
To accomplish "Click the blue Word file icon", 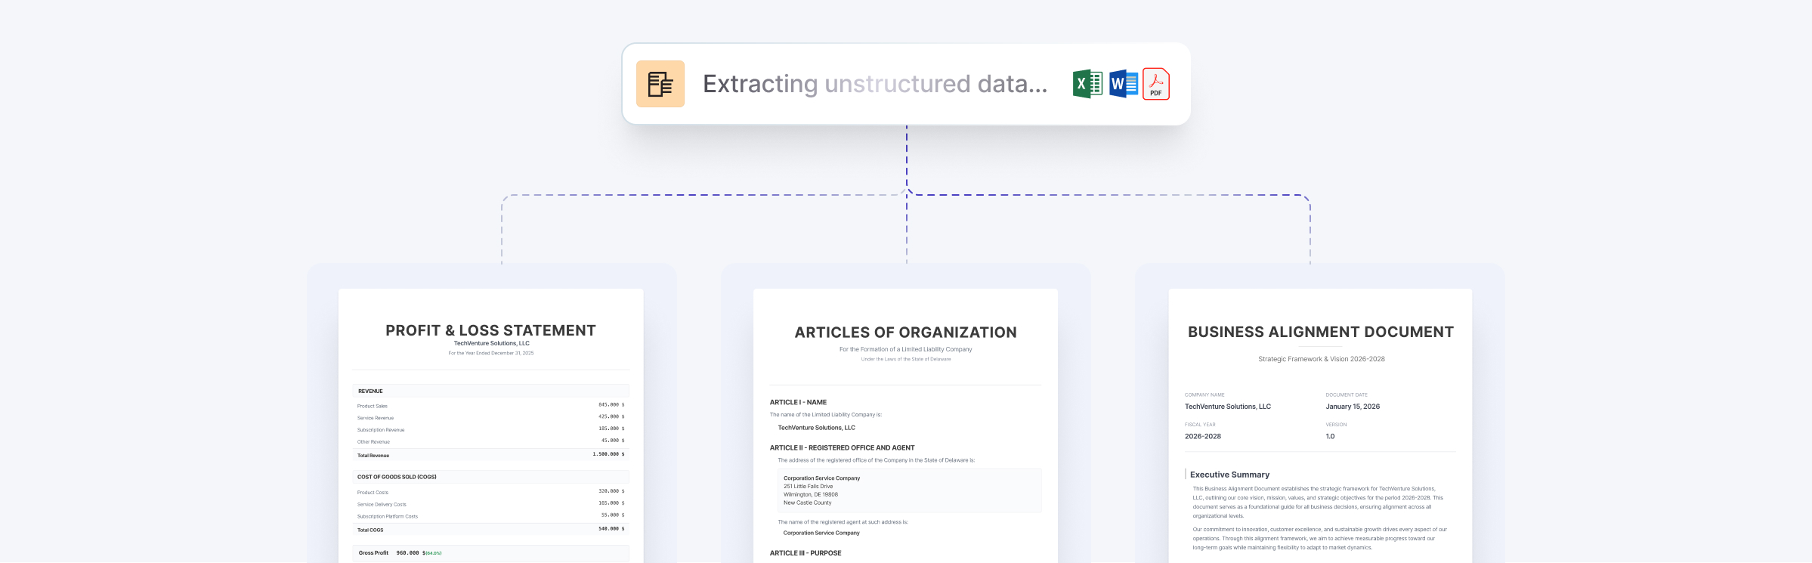I will point(1123,84).
